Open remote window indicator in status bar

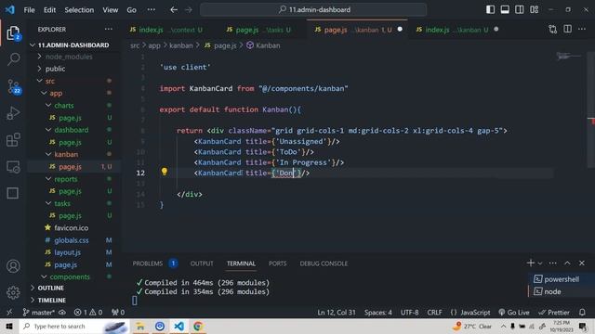tap(9, 313)
